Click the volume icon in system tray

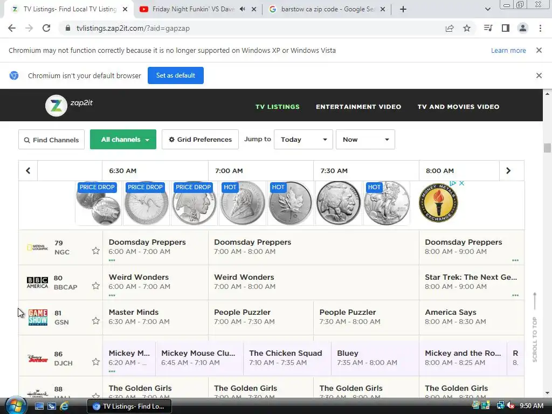click(510, 406)
